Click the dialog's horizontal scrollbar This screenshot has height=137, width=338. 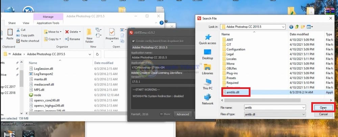pyautogui.click(x=262, y=100)
